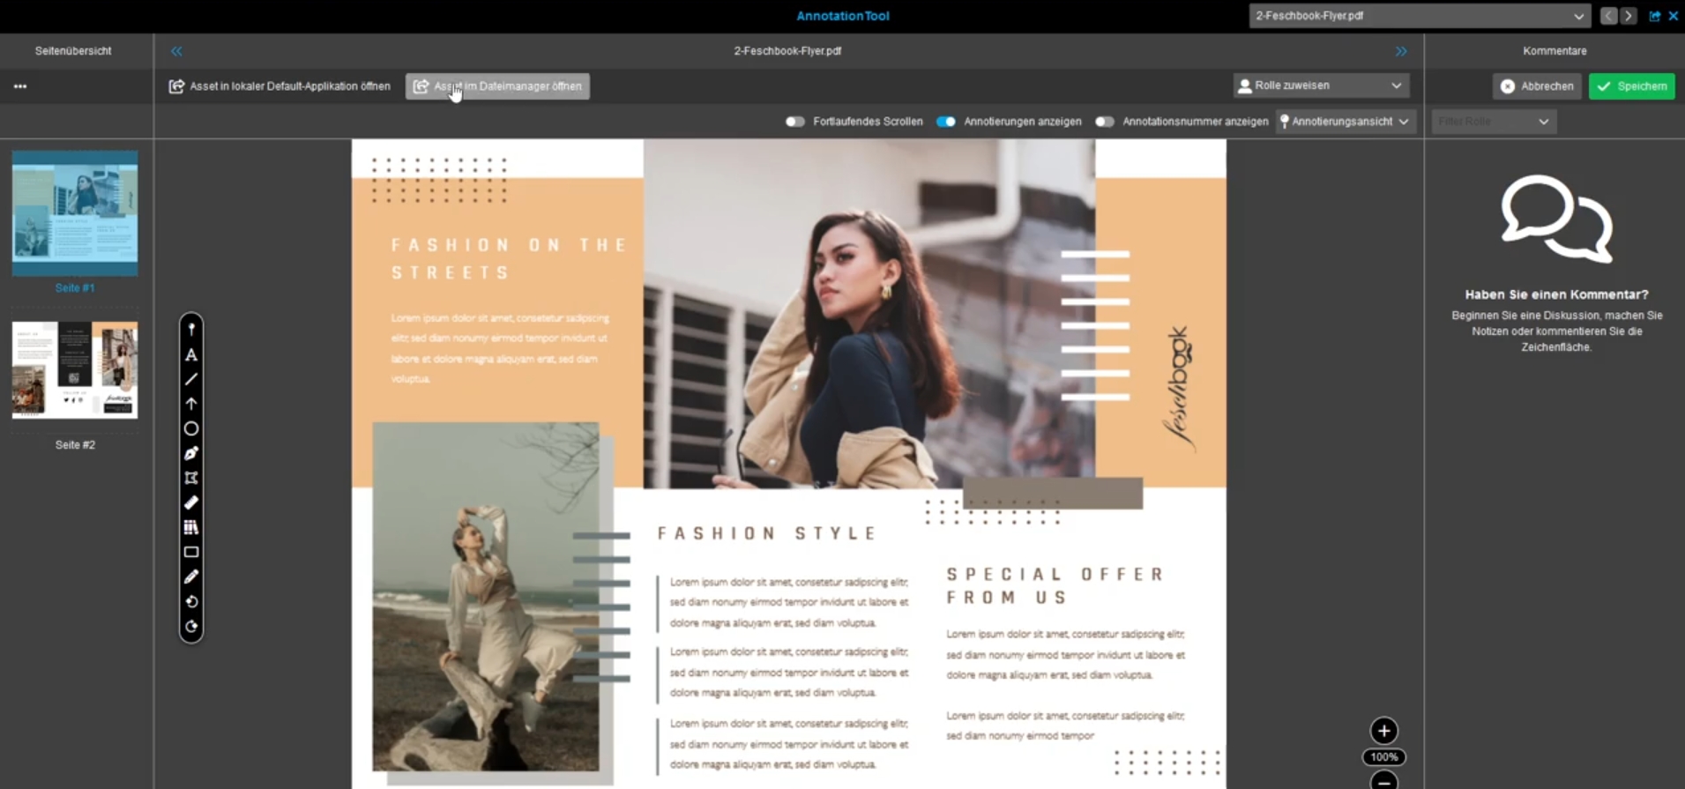The width and height of the screenshot is (1685, 789).
Task: Click Asset in lokaler Default-Applikation öffnen
Action: (x=280, y=86)
